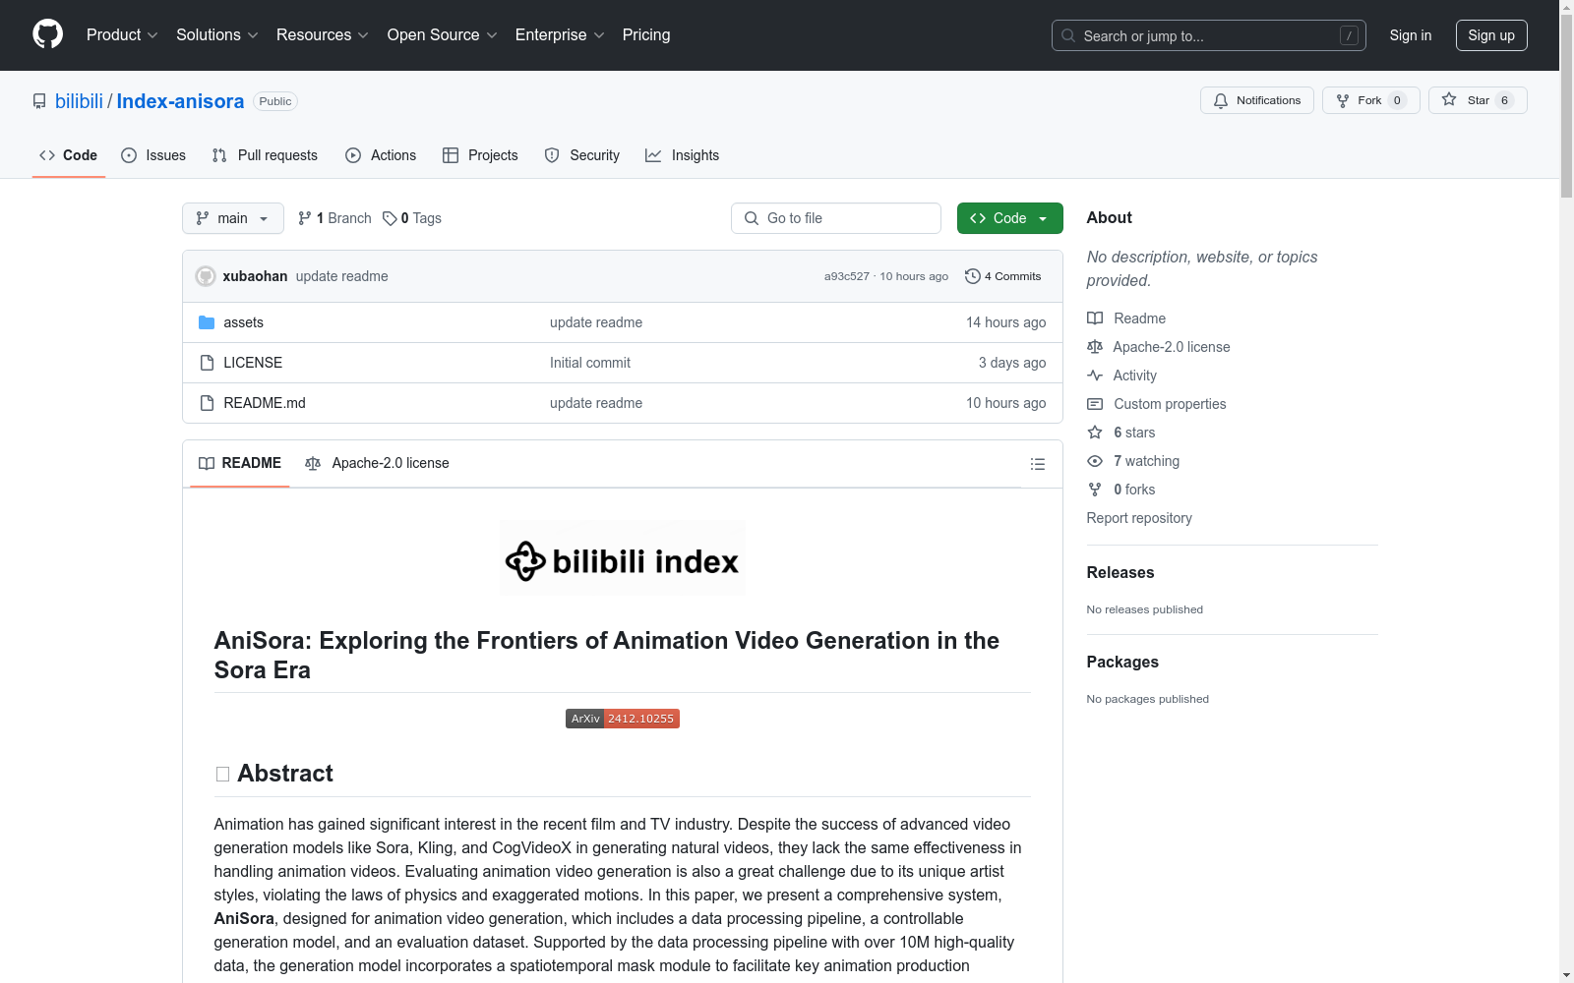Click the scale icon beside Apache-2.0 license
Viewport: 1574px width, 983px height.
[x=1095, y=347]
